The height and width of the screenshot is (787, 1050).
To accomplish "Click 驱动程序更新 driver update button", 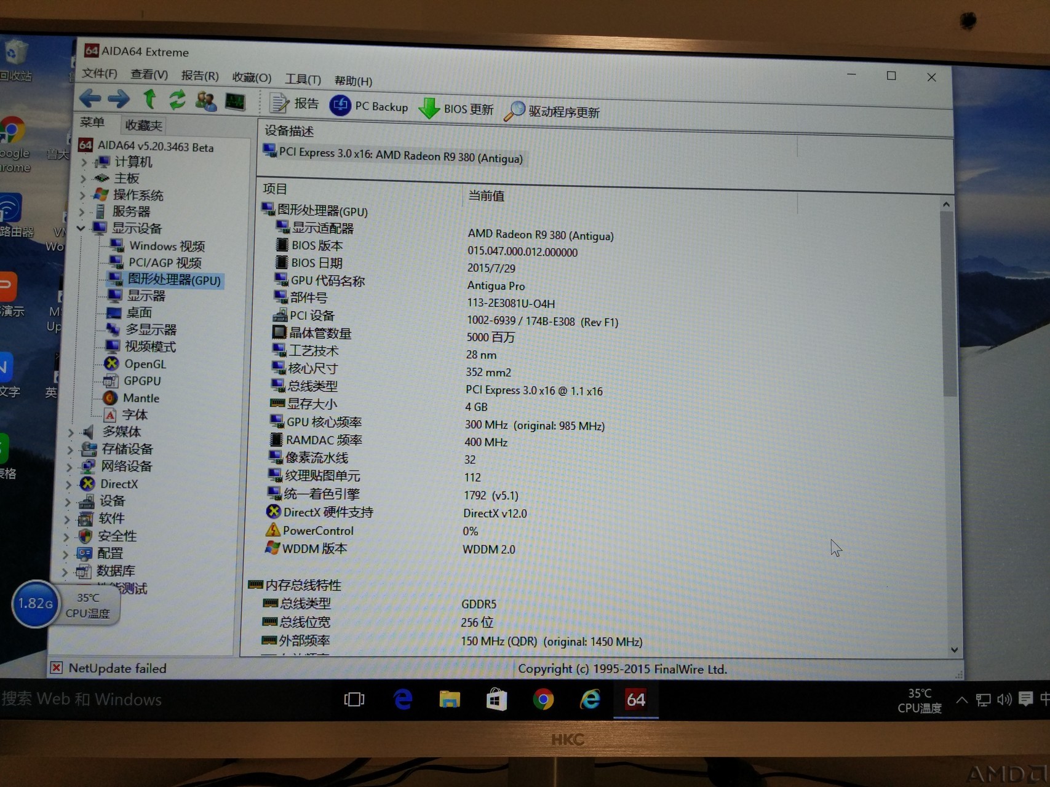I will 552,111.
